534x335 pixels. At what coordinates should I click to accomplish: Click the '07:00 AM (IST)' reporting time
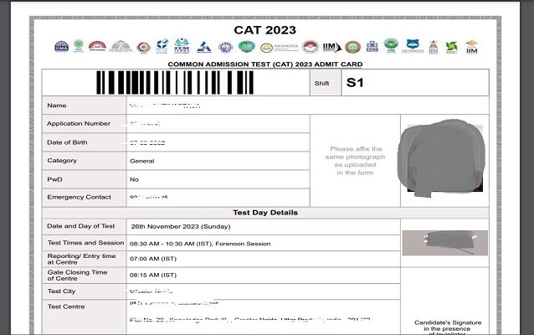point(153,259)
